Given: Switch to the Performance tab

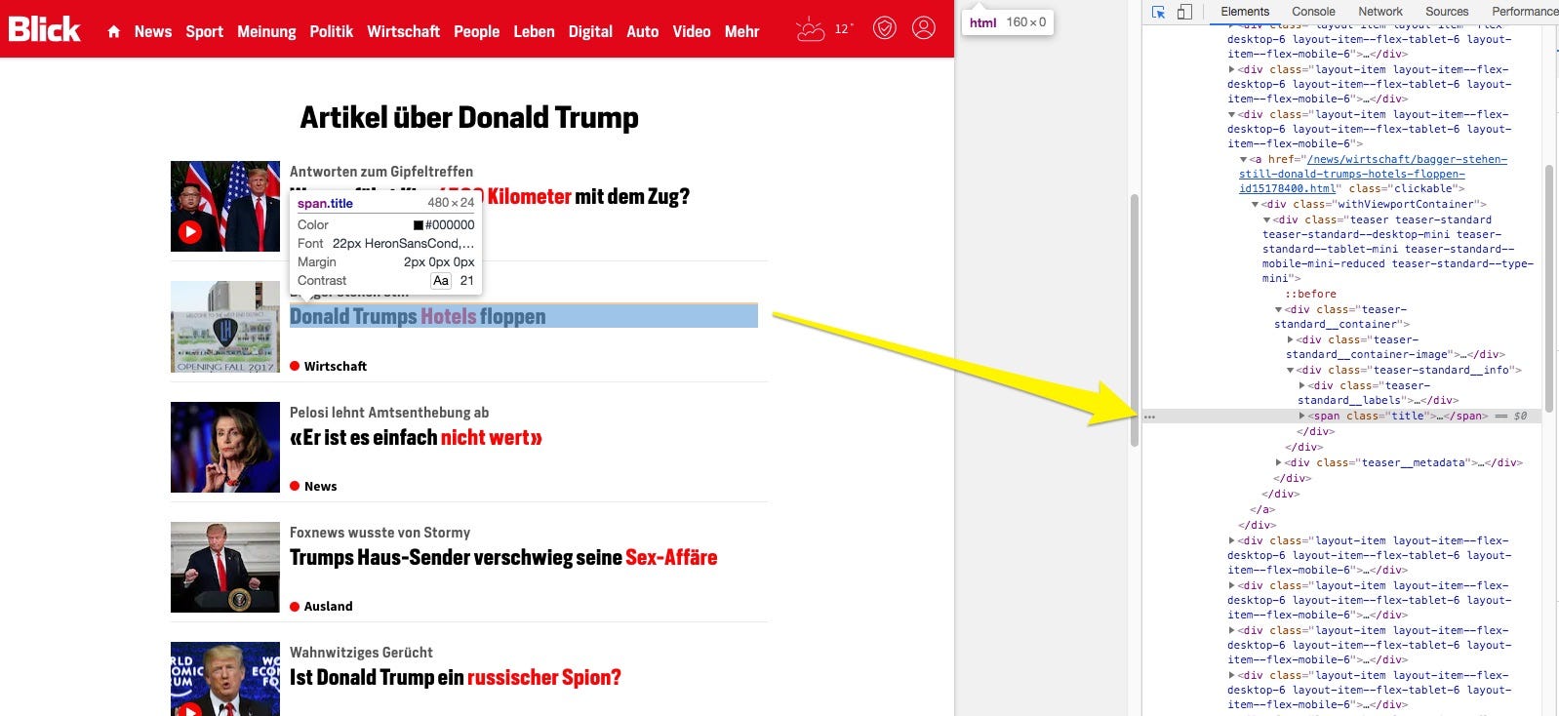Looking at the screenshot, I should [x=1525, y=12].
